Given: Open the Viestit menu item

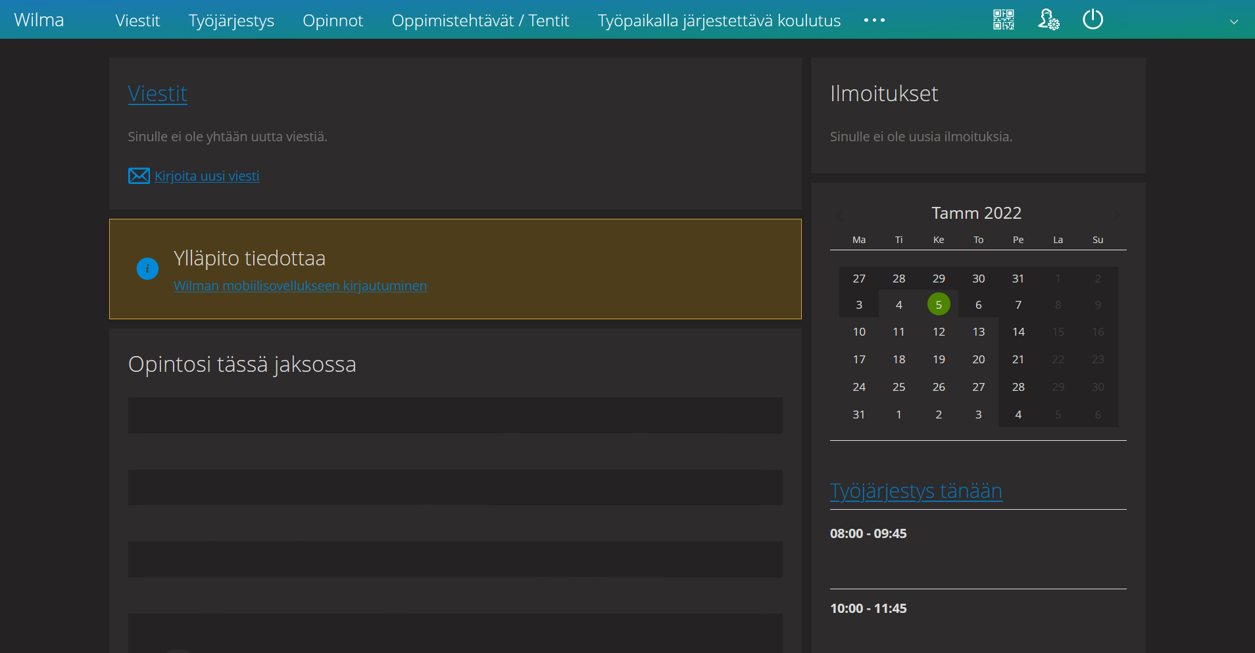Looking at the screenshot, I should pyautogui.click(x=137, y=20).
